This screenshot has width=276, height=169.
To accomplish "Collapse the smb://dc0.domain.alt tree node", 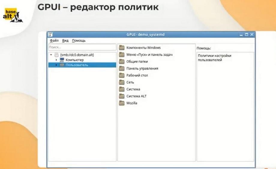I will (51, 55).
